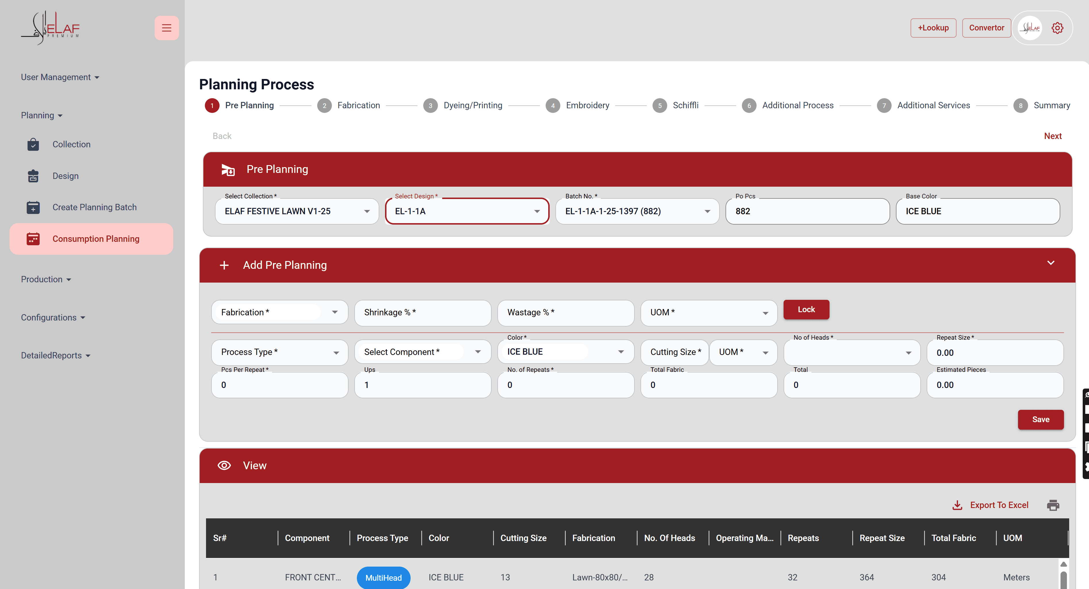Click the plus icon on Add Pre Planning header
This screenshot has width=1089, height=589.
224,265
